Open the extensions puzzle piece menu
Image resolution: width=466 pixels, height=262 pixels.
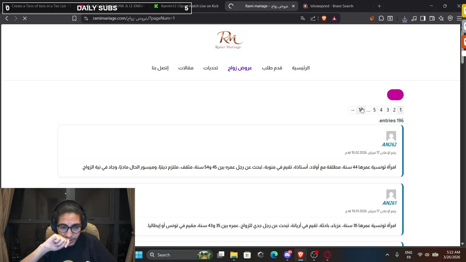(381, 18)
